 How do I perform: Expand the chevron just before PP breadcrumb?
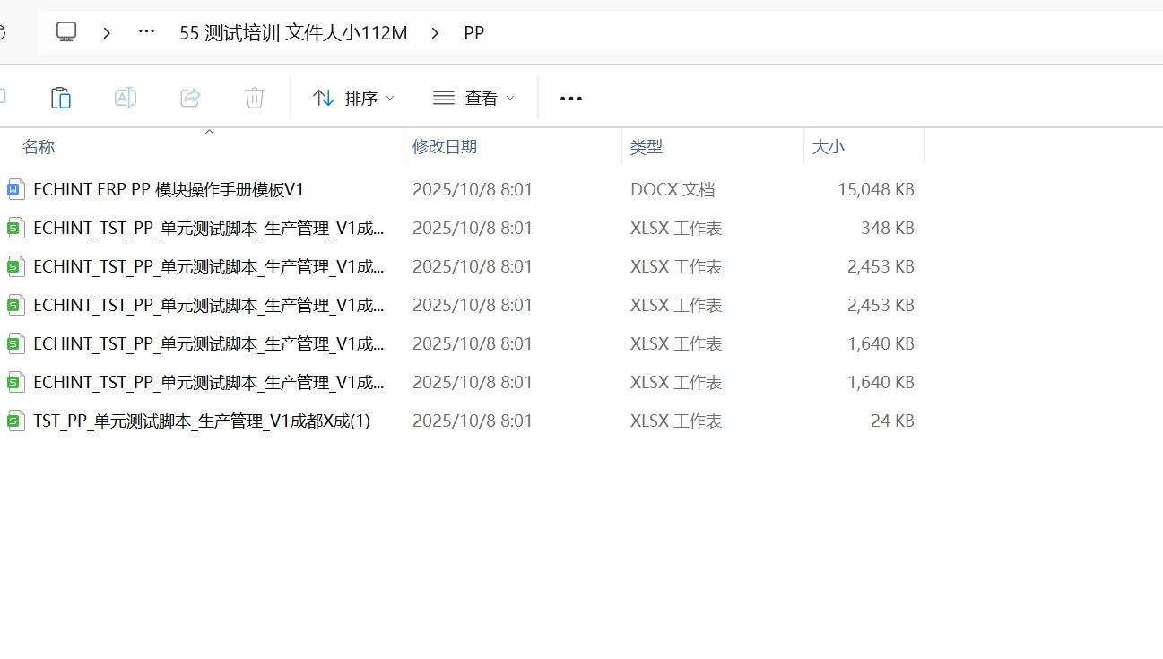tap(435, 33)
